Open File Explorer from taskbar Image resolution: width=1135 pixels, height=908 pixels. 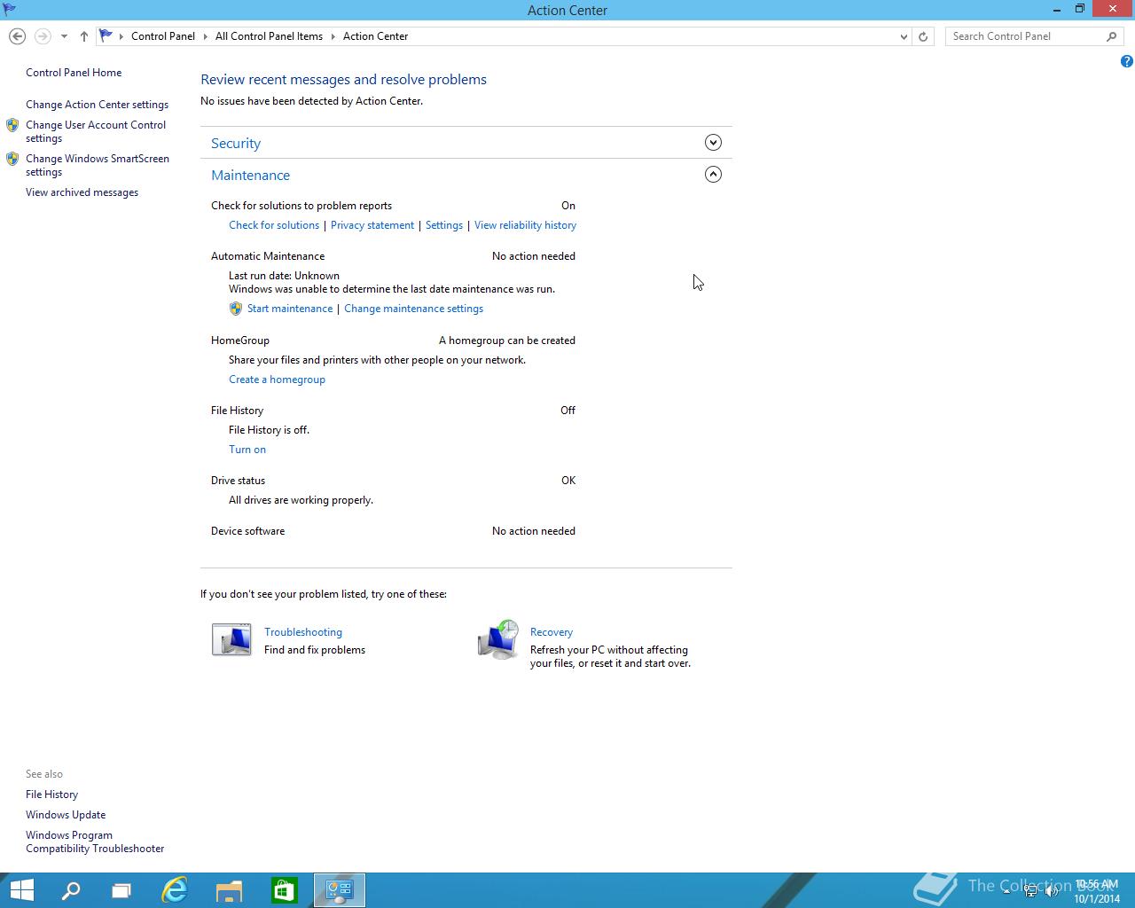(x=229, y=890)
